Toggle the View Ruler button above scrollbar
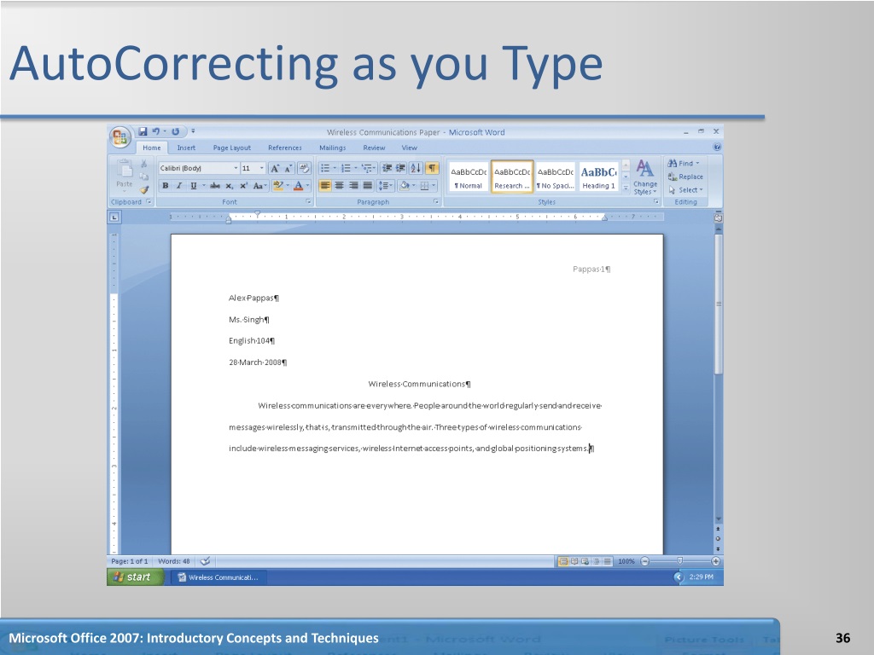The image size is (874, 655). click(x=718, y=217)
